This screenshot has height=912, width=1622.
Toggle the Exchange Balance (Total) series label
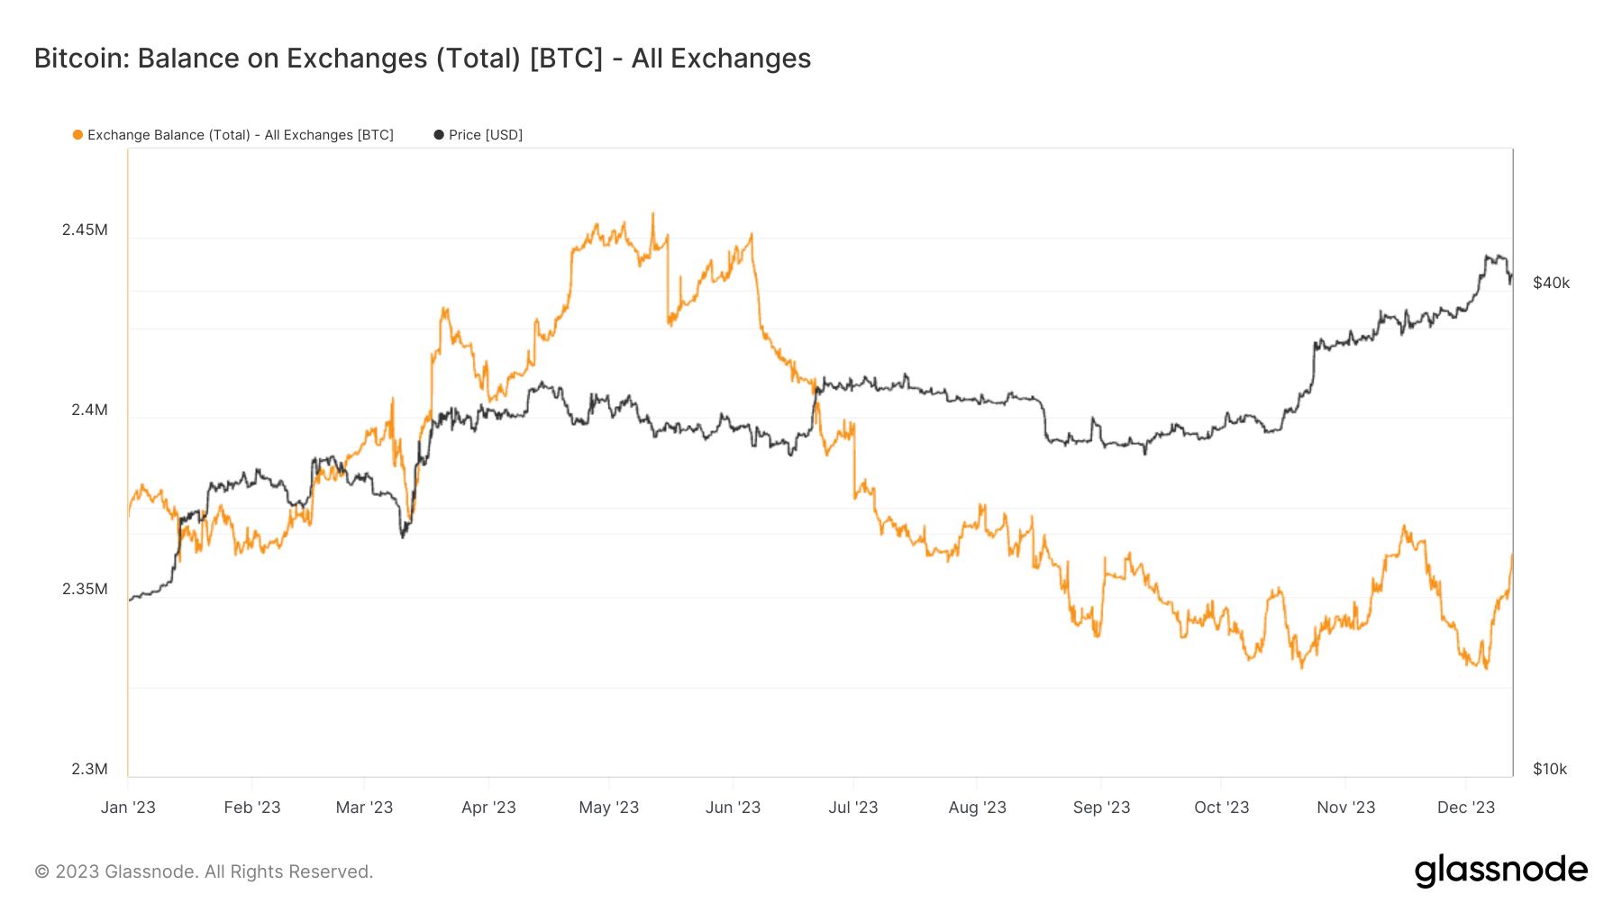(241, 135)
